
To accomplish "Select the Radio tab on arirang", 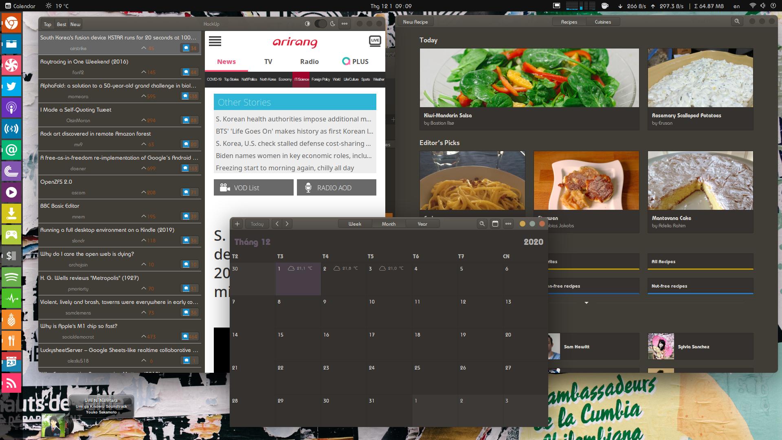I will (x=310, y=62).
